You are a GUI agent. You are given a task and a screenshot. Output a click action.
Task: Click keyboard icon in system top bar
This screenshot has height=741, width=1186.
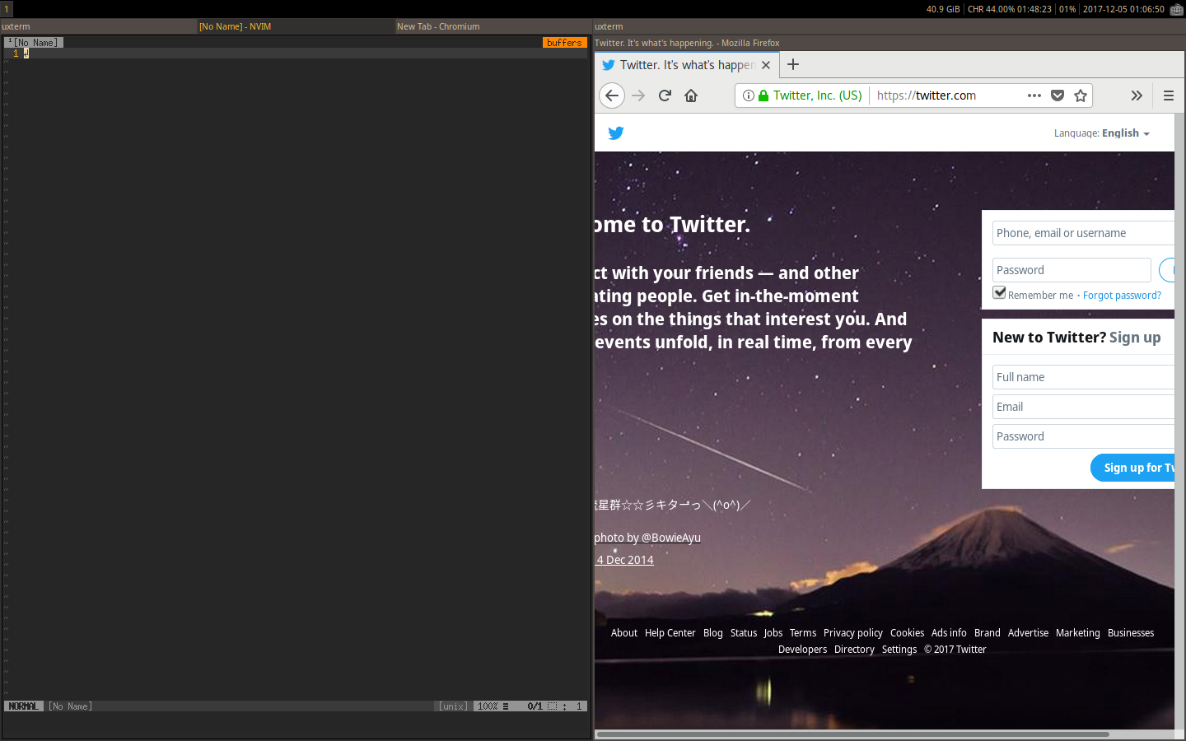(x=1177, y=9)
